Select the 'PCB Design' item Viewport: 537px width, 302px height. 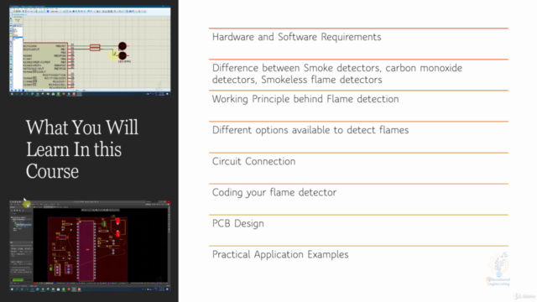tap(238, 224)
